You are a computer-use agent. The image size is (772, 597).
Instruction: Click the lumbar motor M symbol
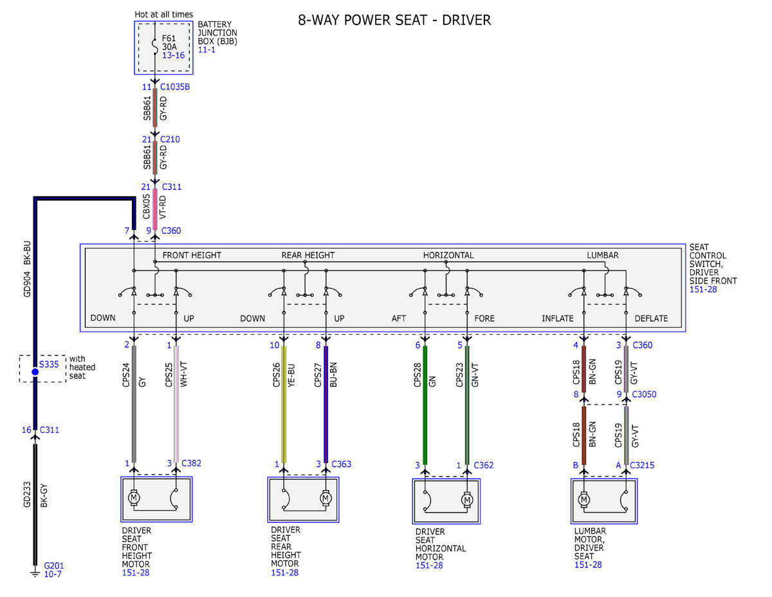pos(584,499)
